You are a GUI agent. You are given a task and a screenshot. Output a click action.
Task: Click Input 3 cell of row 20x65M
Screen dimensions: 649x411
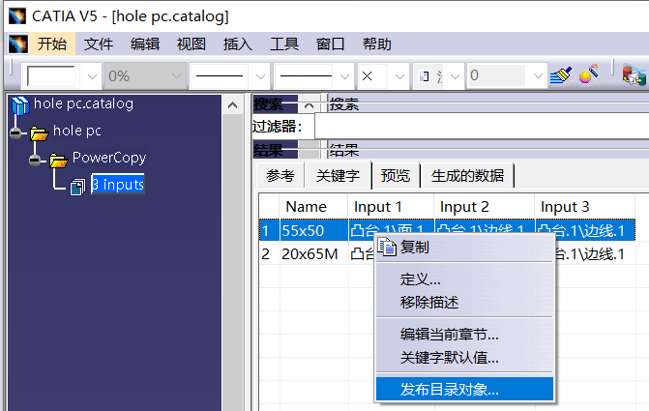(x=595, y=253)
